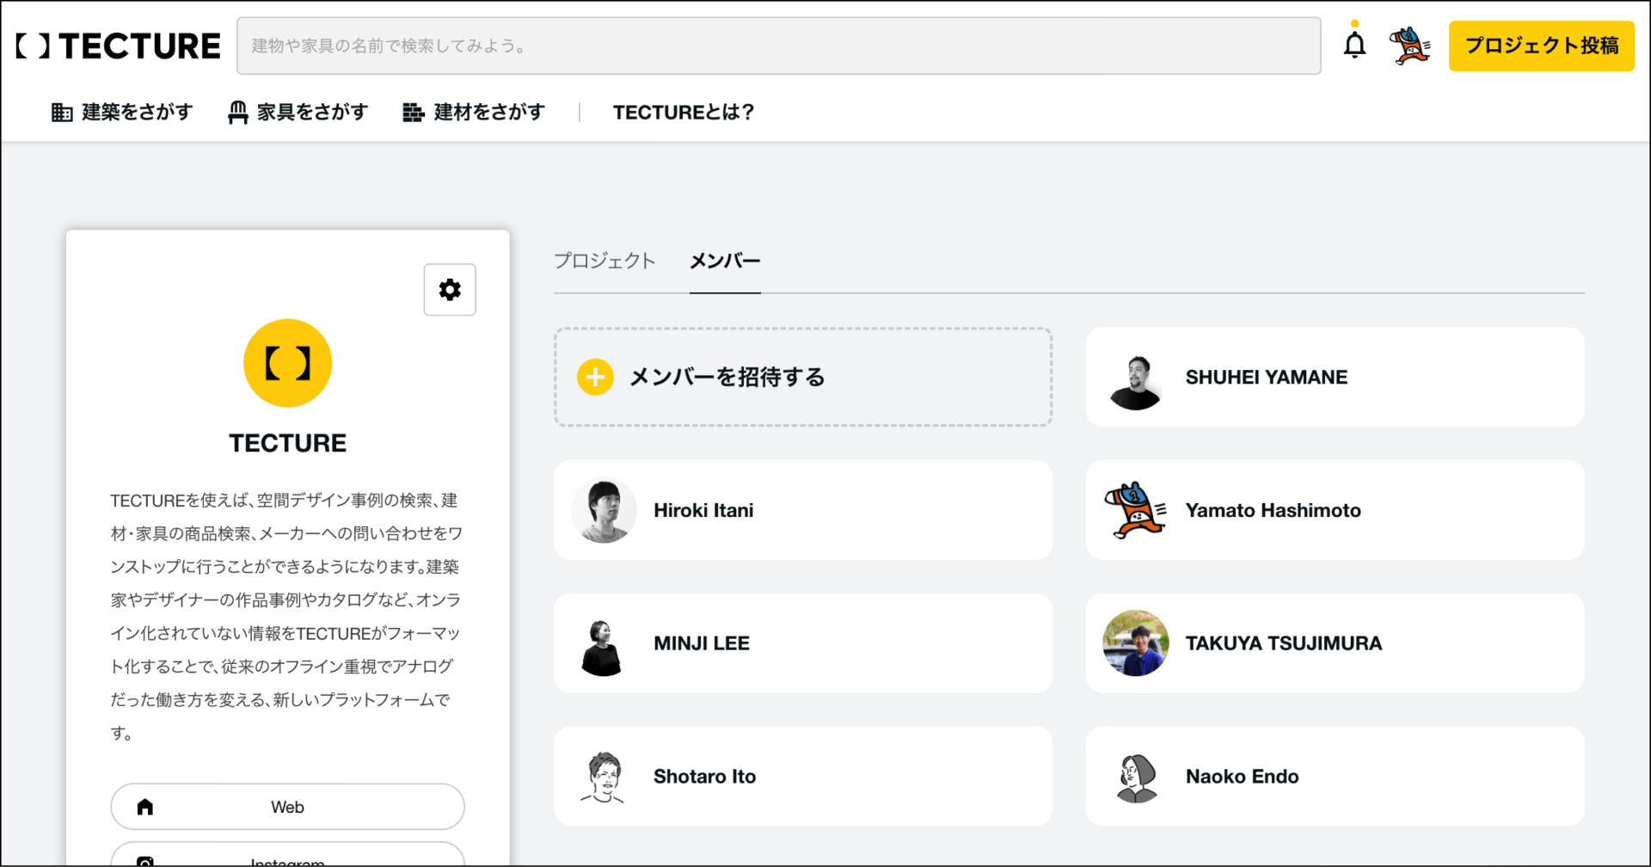
Task: Open Hiroki Itani's member card
Action: coord(802,510)
